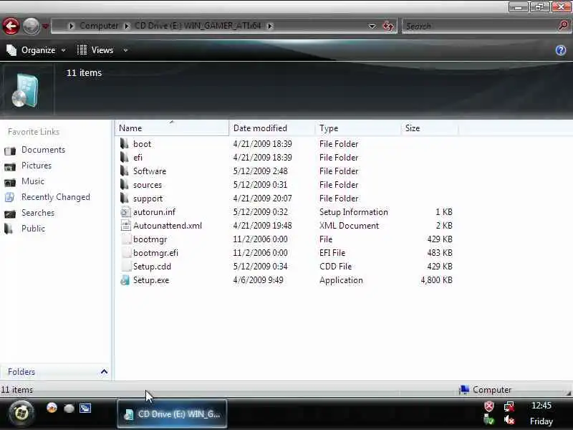Expand the arrow after WIN_GAMER_ATIx64 breadcrumb
Image resolution: width=573 pixels, height=430 pixels.
tap(270, 26)
